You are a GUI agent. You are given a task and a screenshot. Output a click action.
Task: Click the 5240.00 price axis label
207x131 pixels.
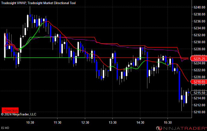199,7
